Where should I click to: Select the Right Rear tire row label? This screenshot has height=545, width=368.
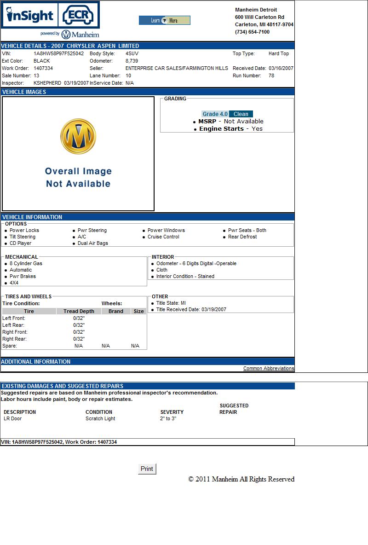click(14, 339)
